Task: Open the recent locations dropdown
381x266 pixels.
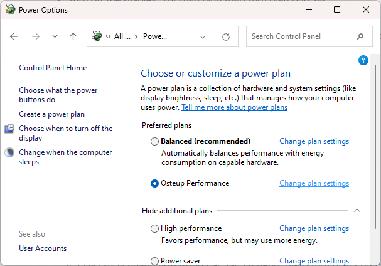Action: pyautogui.click(x=55, y=36)
